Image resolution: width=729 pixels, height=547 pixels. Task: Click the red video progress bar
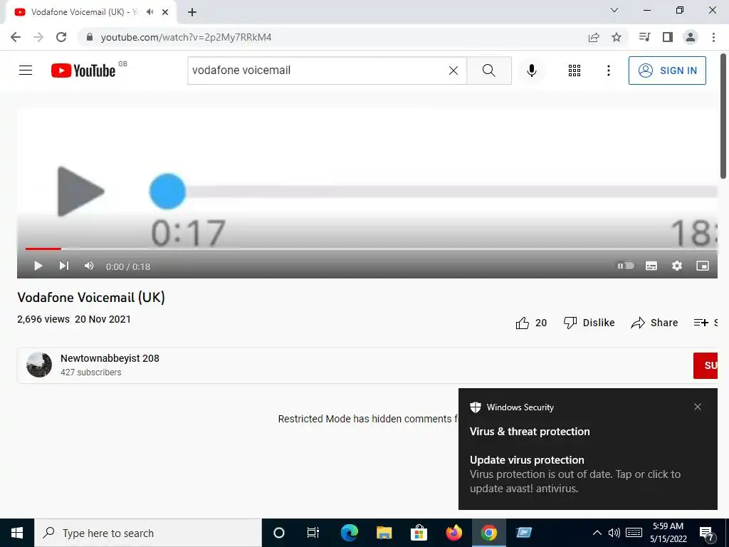coord(43,249)
